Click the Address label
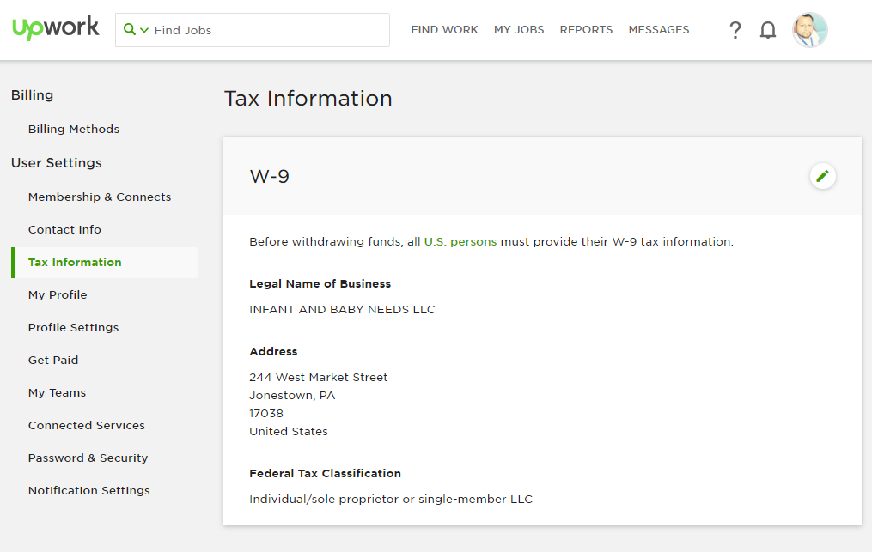Viewport: 872px width, 552px height. coord(273,351)
